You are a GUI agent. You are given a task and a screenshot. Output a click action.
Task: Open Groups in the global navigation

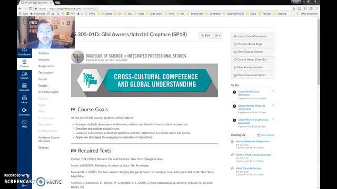[24, 76]
